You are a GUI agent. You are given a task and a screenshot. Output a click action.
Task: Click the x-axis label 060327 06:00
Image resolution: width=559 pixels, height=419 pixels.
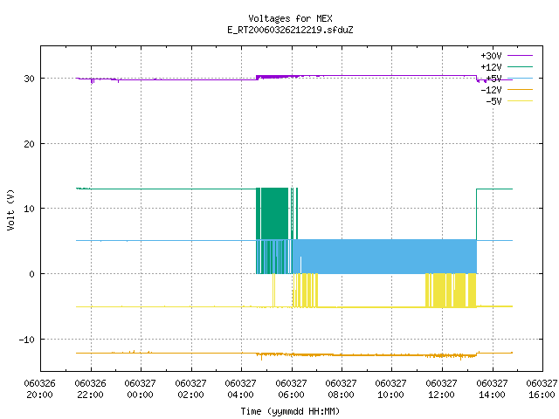(x=291, y=389)
